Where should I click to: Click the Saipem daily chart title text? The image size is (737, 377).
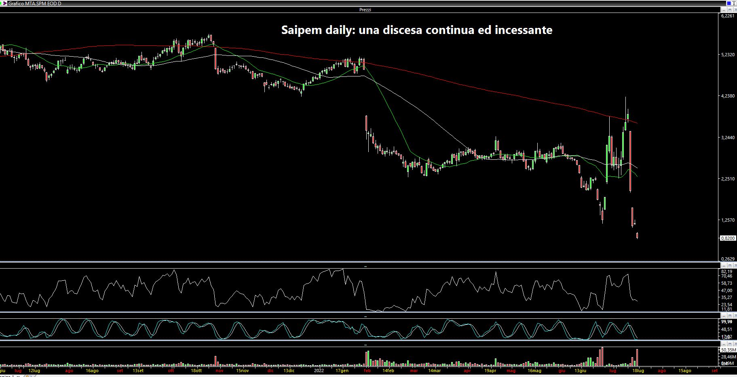point(417,30)
